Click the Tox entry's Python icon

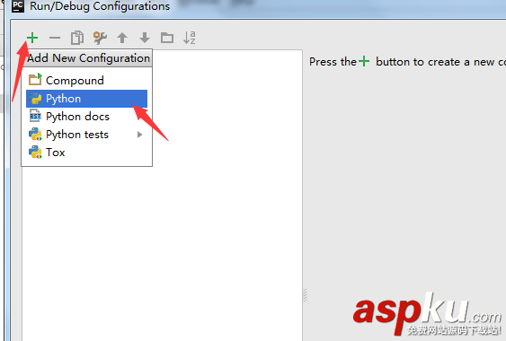pyautogui.click(x=35, y=153)
